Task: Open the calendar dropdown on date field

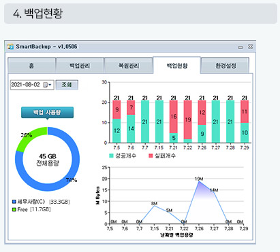Action: pos(48,85)
